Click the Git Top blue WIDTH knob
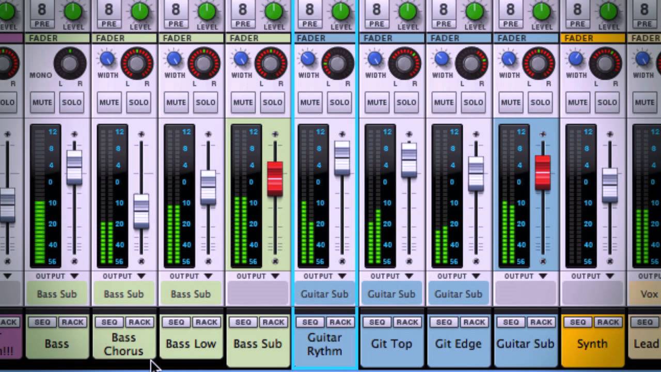The height and width of the screenshot is (372, 661). point(374,59)
